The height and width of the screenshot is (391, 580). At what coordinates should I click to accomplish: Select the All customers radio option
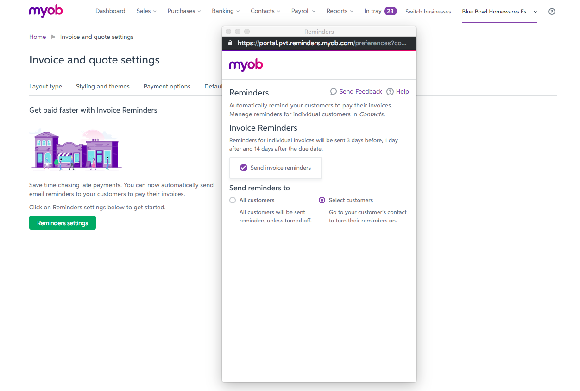233,200
